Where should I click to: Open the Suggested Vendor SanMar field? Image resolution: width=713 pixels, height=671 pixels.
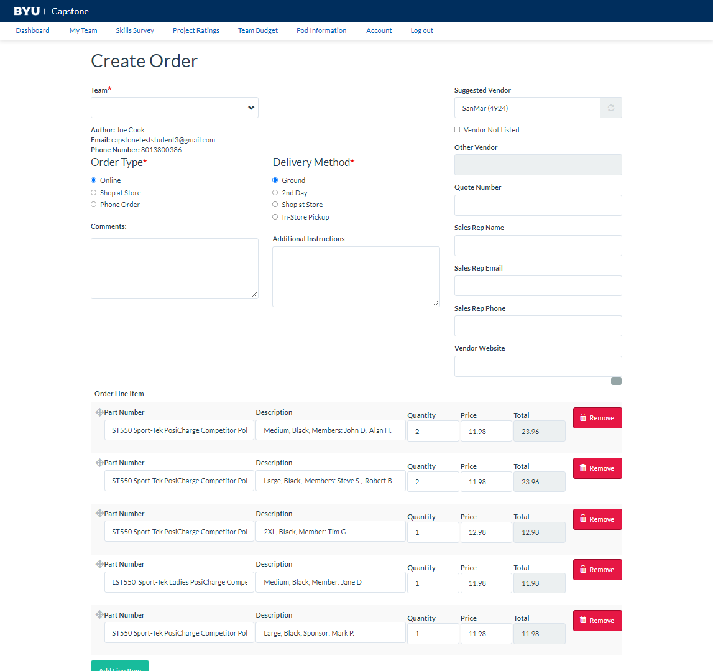[527, 108]
